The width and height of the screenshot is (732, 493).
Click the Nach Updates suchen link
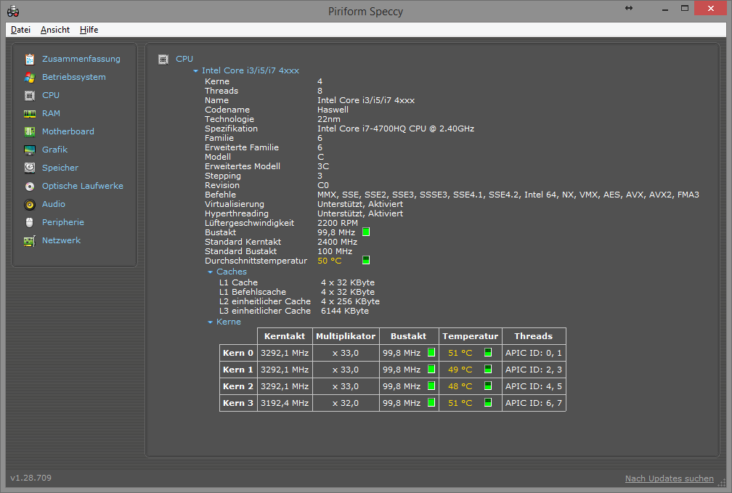coord(669,478)
